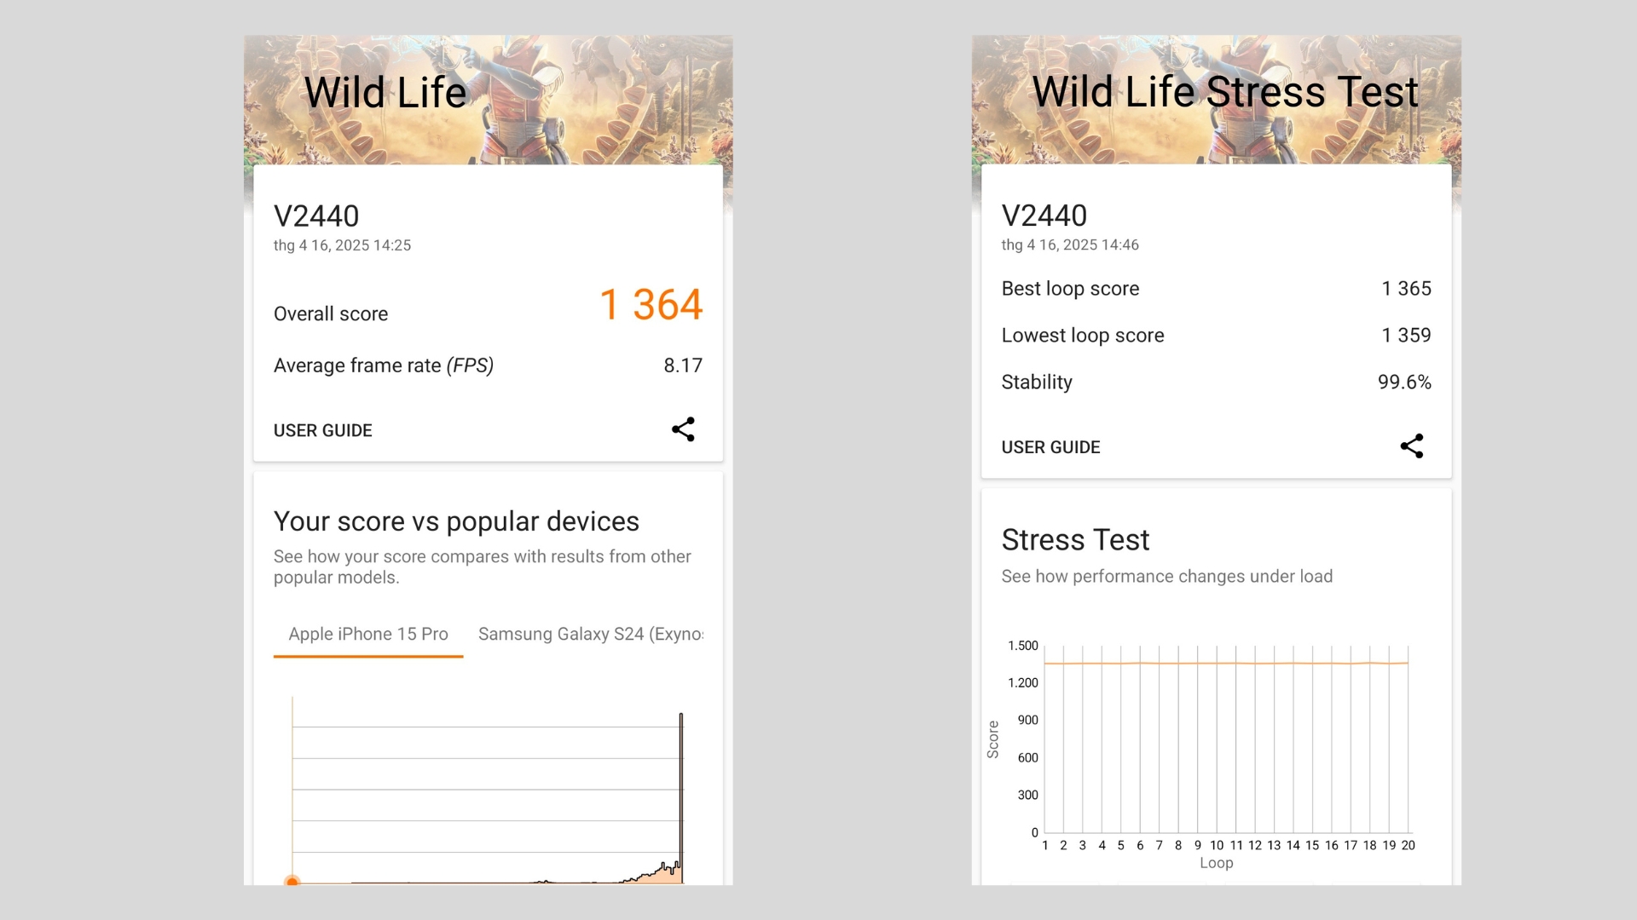Click the Average frame rate (FPS) label

(384, 365)
